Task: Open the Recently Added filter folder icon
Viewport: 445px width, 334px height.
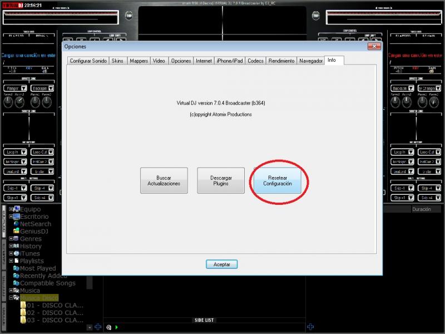Action: [x=16, y=276]
